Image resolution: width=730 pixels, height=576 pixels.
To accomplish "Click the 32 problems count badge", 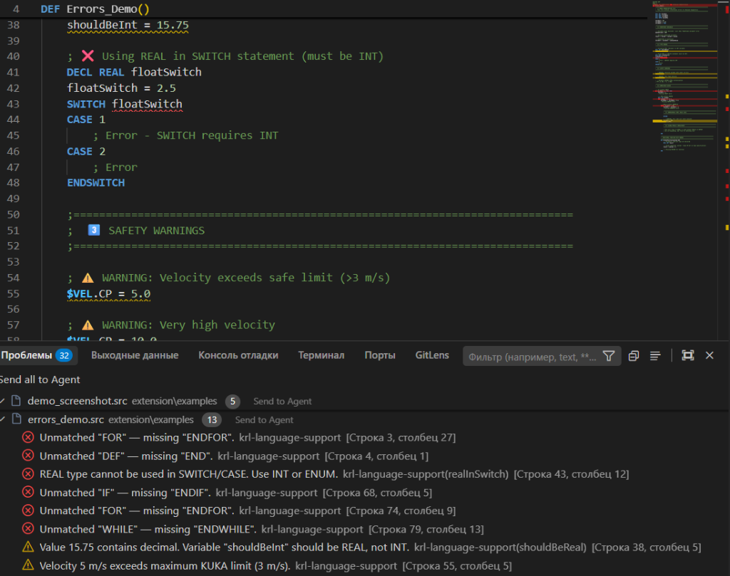I will [63, 356].
